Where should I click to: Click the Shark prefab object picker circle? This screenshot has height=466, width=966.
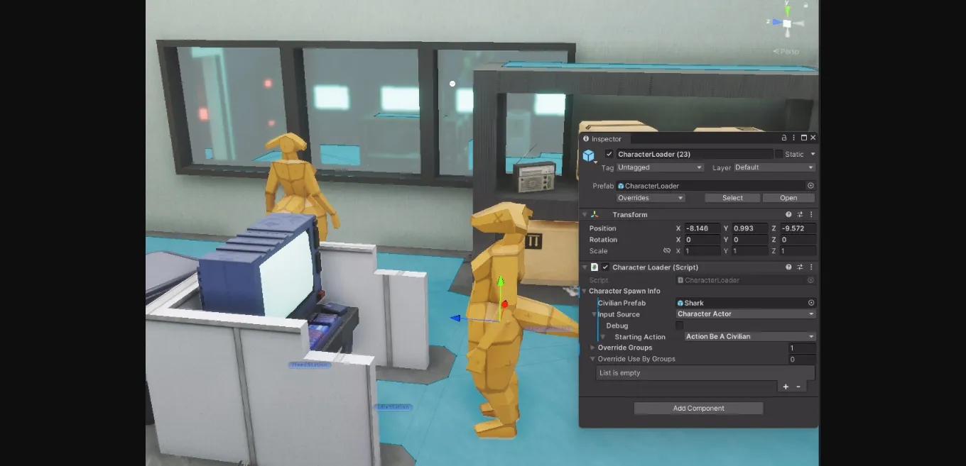point(810,303)
